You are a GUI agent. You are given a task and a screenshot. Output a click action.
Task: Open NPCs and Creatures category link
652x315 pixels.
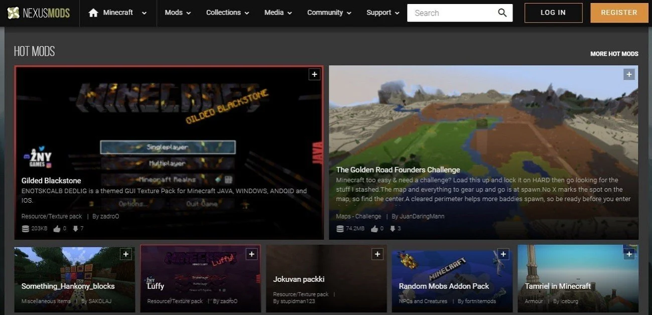point(423,301)
